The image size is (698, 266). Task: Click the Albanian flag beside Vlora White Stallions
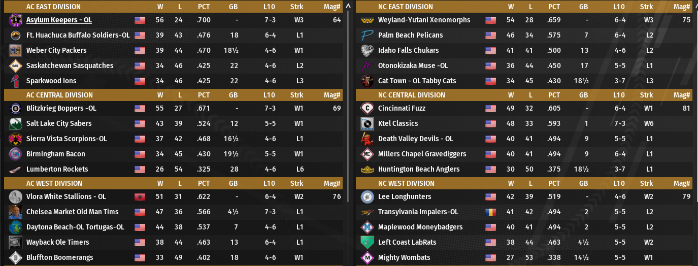click(x=140, y=197)
